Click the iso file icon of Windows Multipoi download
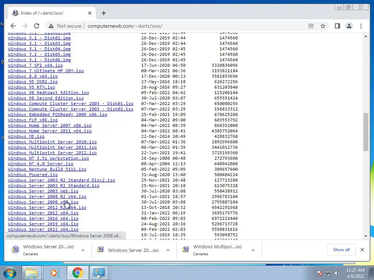Viewport: 374px width, 280px height. tap(186, 249)
